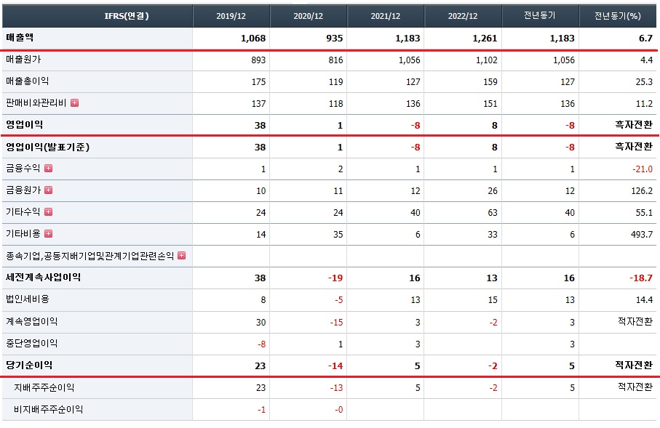
Task: Click the 2020/12 column header
Action: pos(308,16)
